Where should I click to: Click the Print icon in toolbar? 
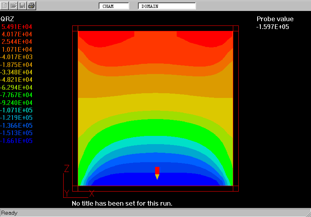point(32,5)
